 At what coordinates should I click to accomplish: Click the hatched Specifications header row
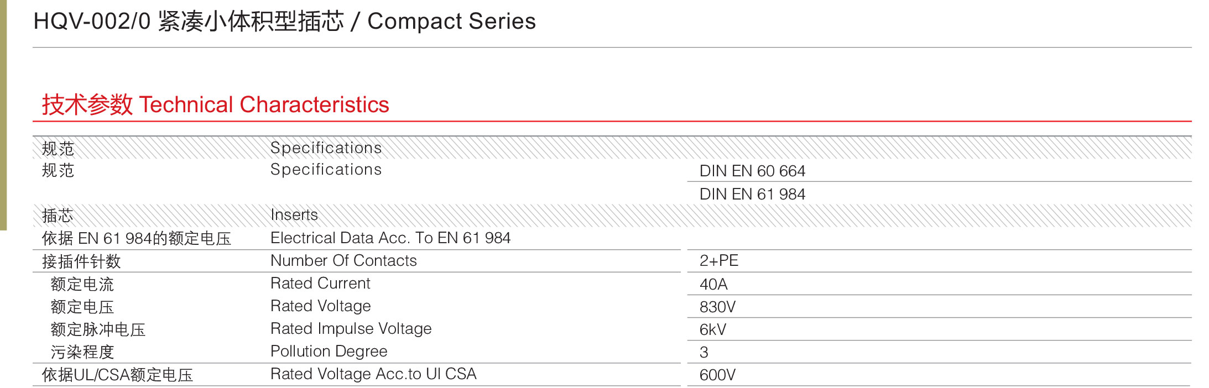(612, 148)
